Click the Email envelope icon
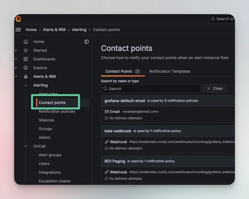The image size is (249, 199). click(x=107, y=112)
